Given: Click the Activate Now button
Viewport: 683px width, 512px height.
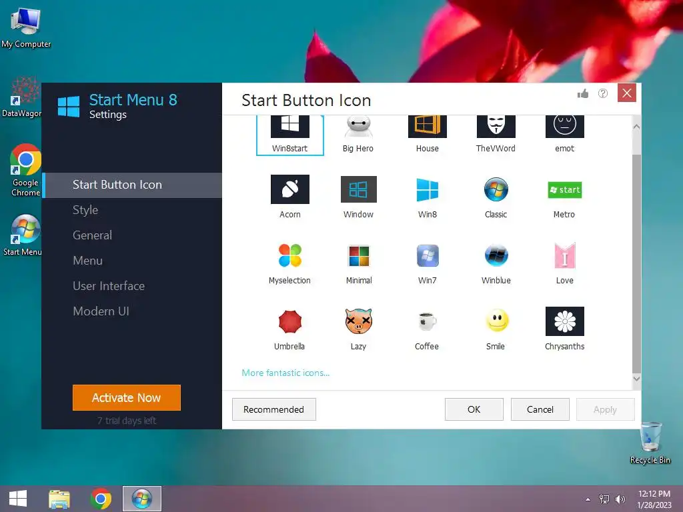Looking at the screenshot, I should (126, 397).
